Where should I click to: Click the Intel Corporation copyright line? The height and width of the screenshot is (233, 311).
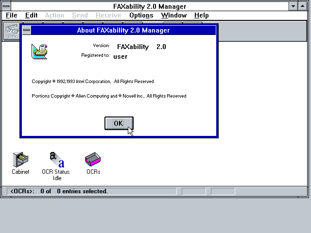coord(93,82)
